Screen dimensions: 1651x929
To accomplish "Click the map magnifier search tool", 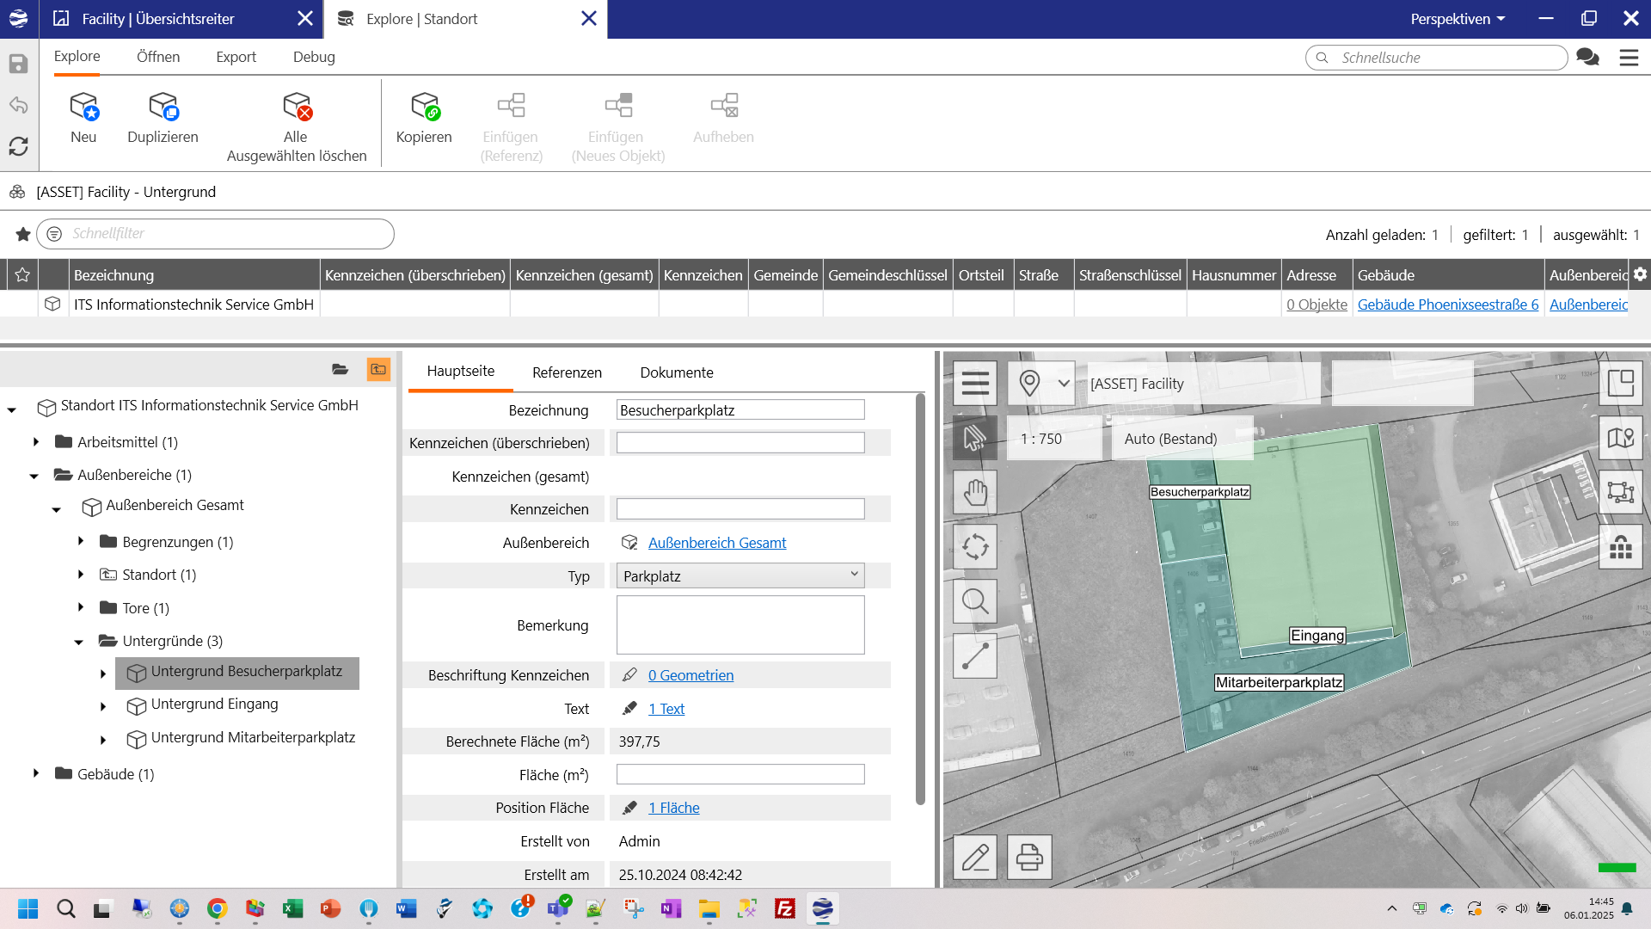I will (x=974, y=601).
